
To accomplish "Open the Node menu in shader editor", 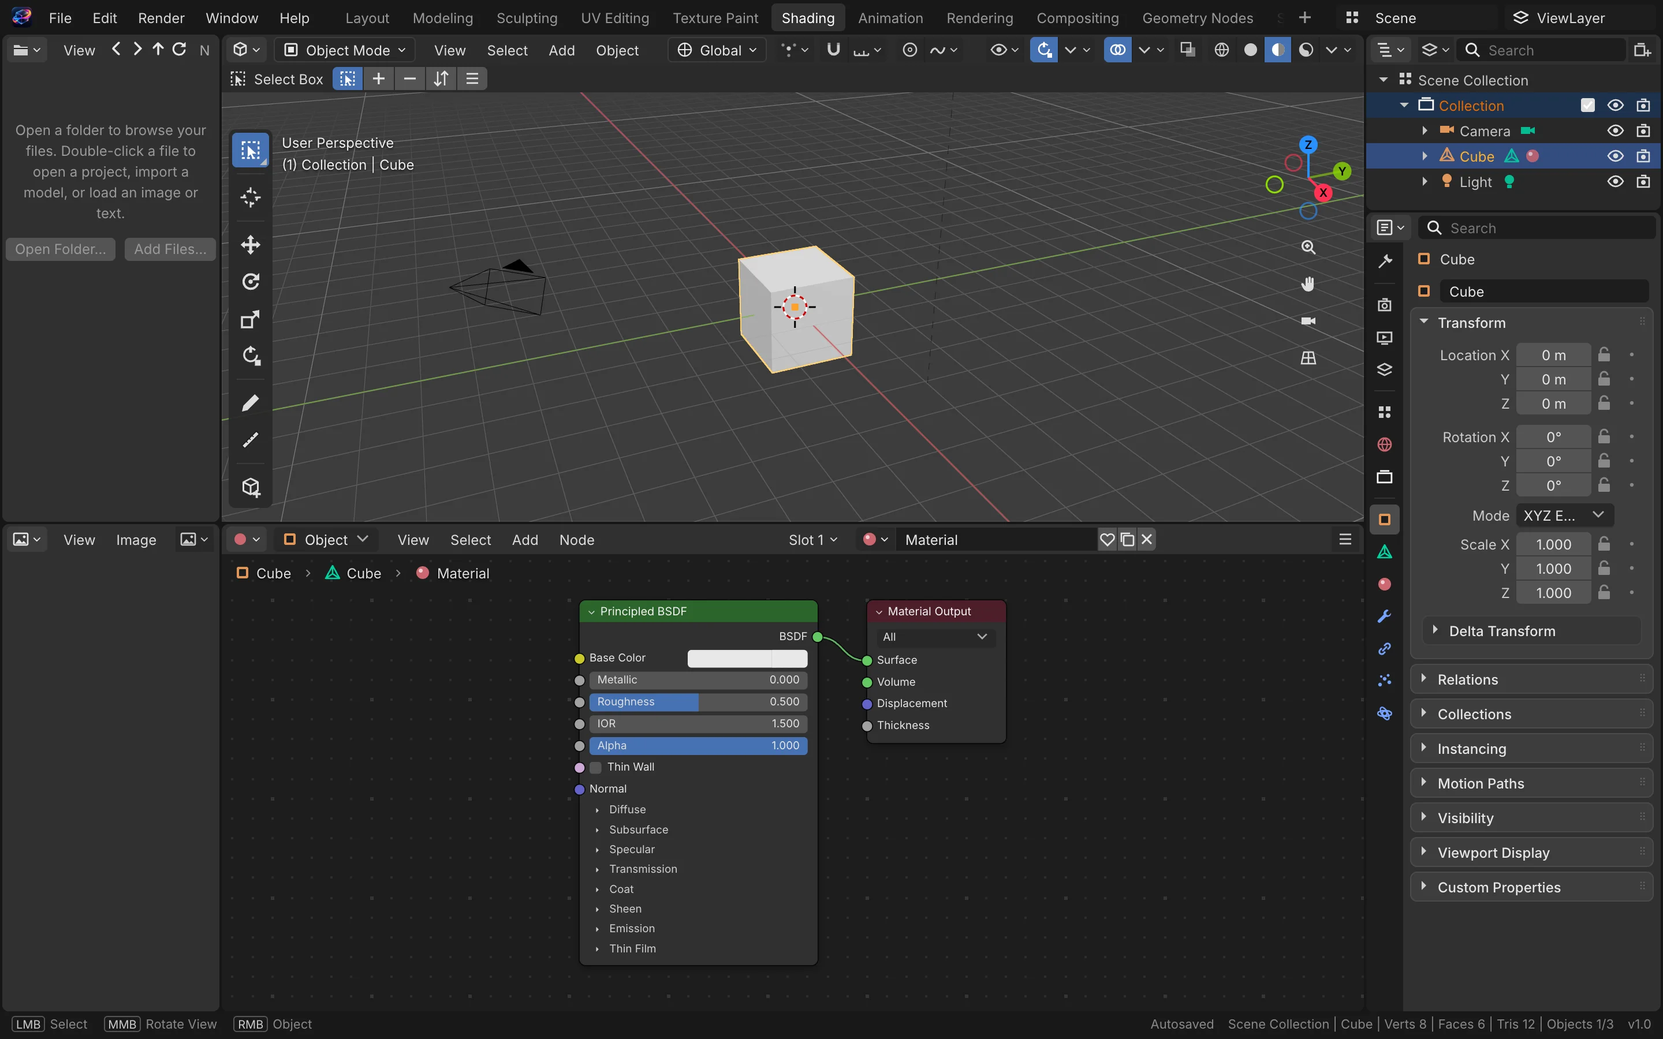I will (x=576, y=540).
